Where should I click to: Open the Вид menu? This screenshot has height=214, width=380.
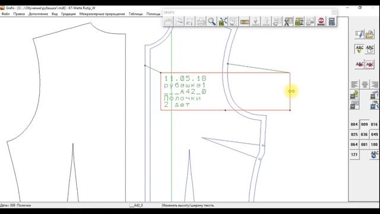click(x=55, y=14)
